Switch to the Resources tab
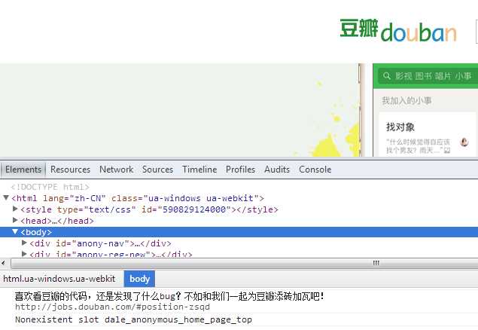Screen dimensions: 478x330 [x=71, y=170]
